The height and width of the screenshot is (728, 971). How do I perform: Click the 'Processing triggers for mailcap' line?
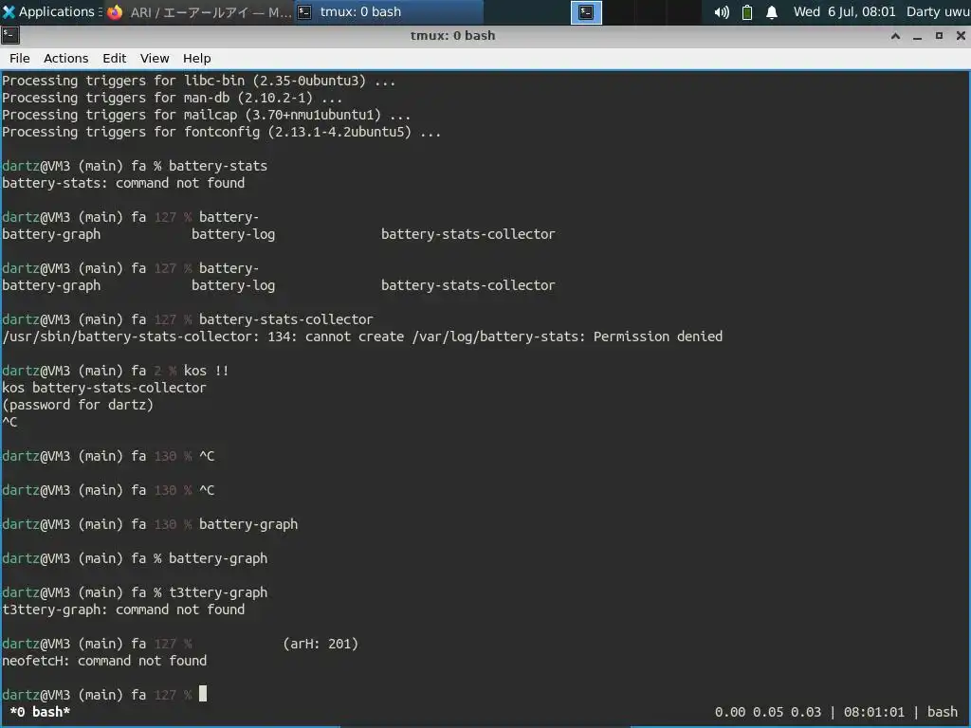[x=206, y=115]
